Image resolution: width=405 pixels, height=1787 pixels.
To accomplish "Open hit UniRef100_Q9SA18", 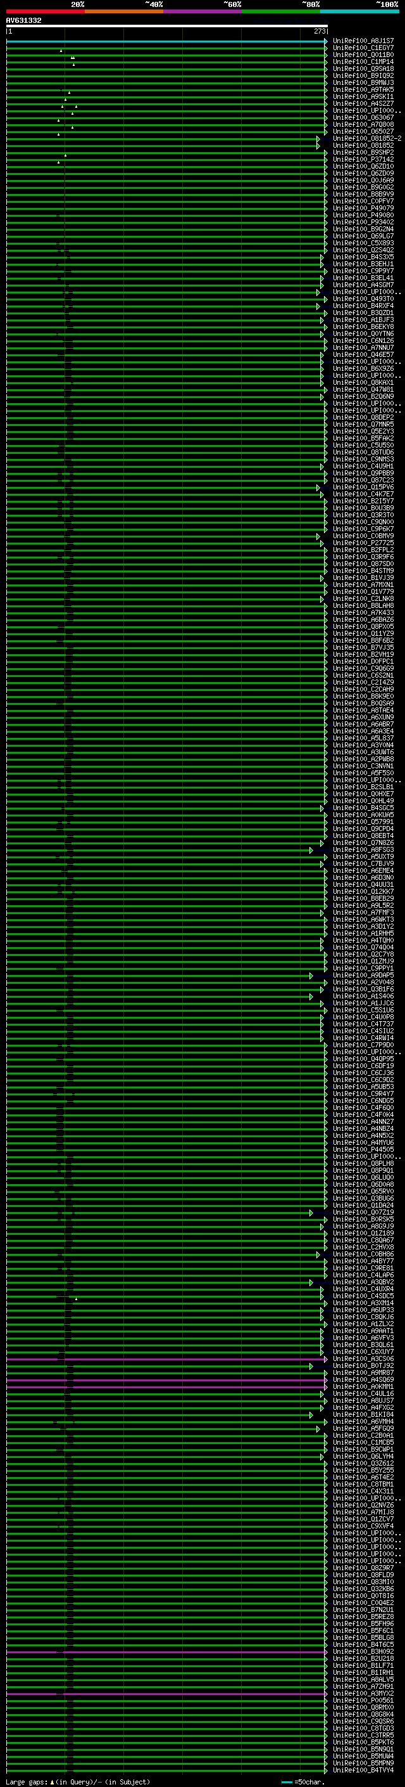I will [363, 68].
